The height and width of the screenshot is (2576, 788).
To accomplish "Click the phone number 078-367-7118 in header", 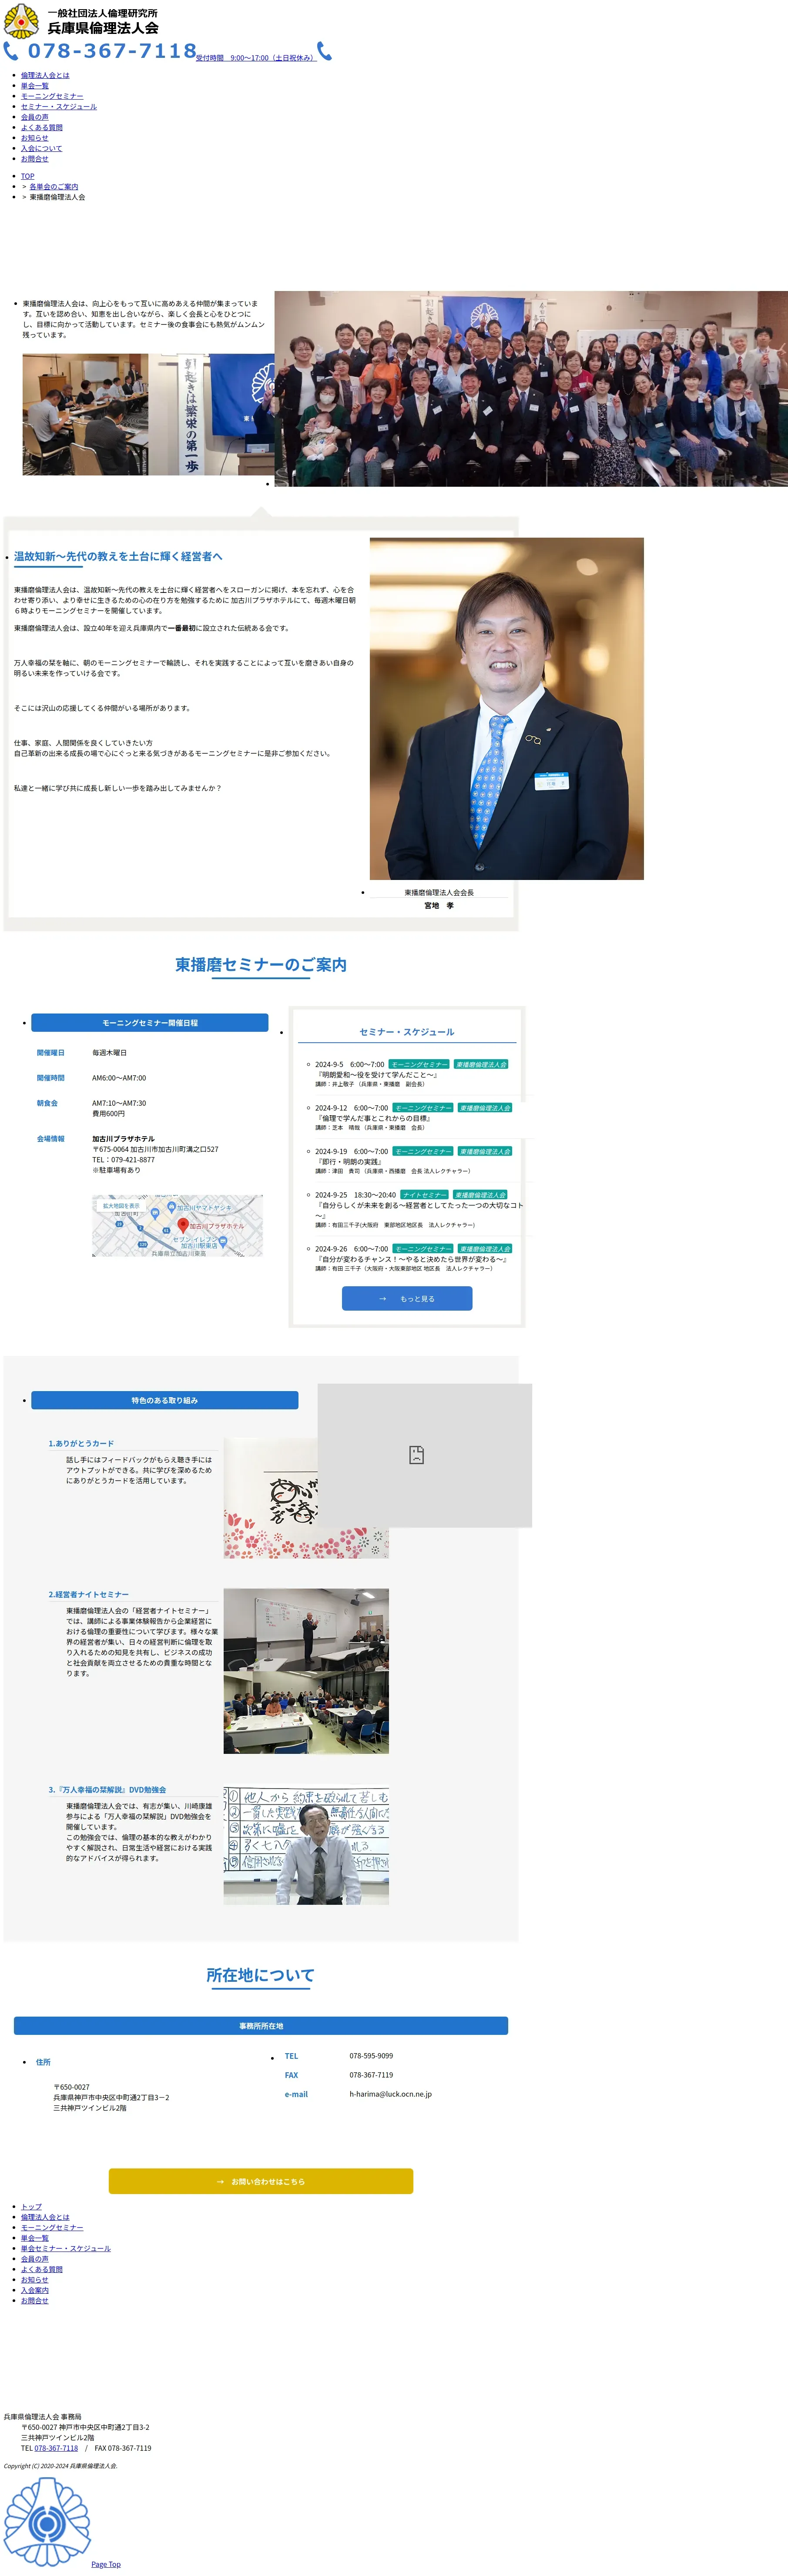I will click(112, 51).
